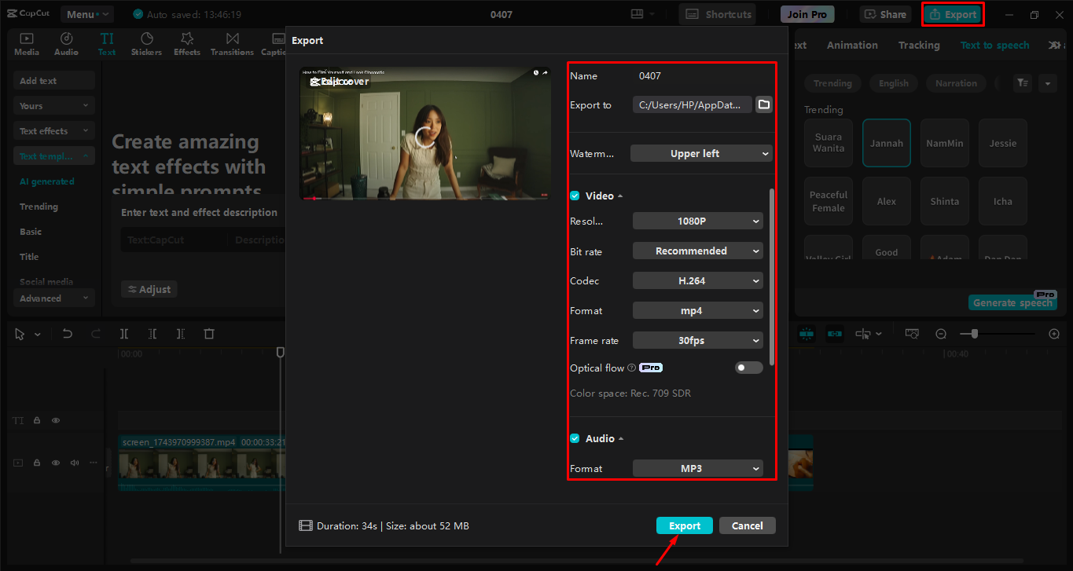The width and height of the screenshot is (1073, 571).
Task: Hide the text track with eye icon
Action: 56,421
